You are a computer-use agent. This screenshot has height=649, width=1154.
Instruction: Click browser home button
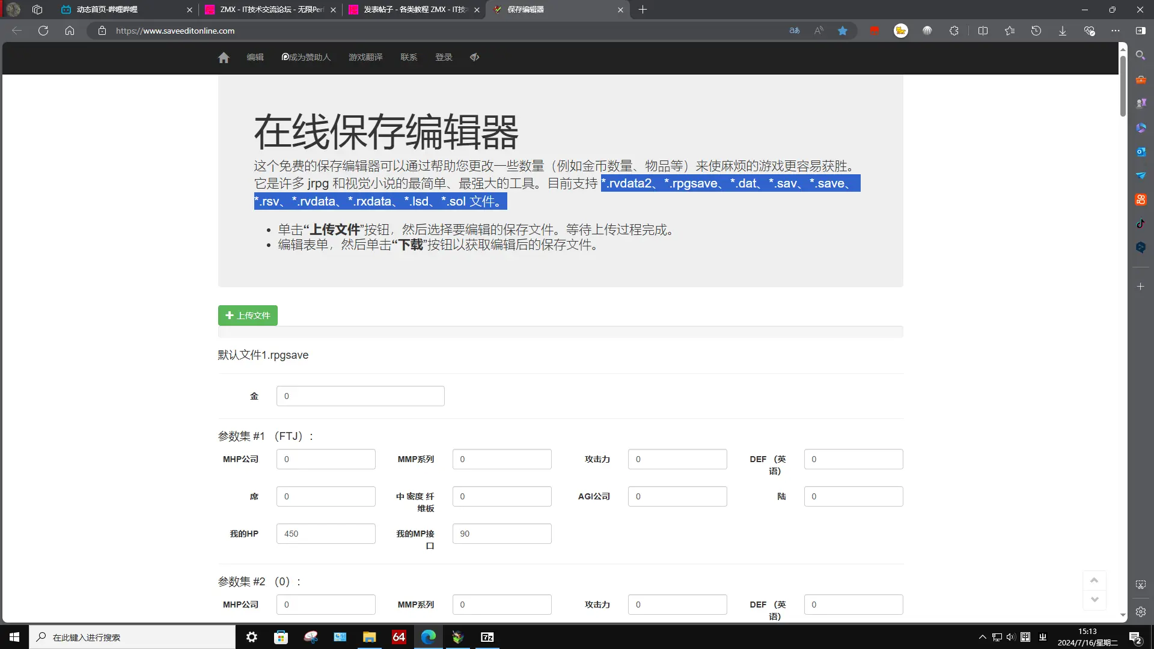point(70,31)
